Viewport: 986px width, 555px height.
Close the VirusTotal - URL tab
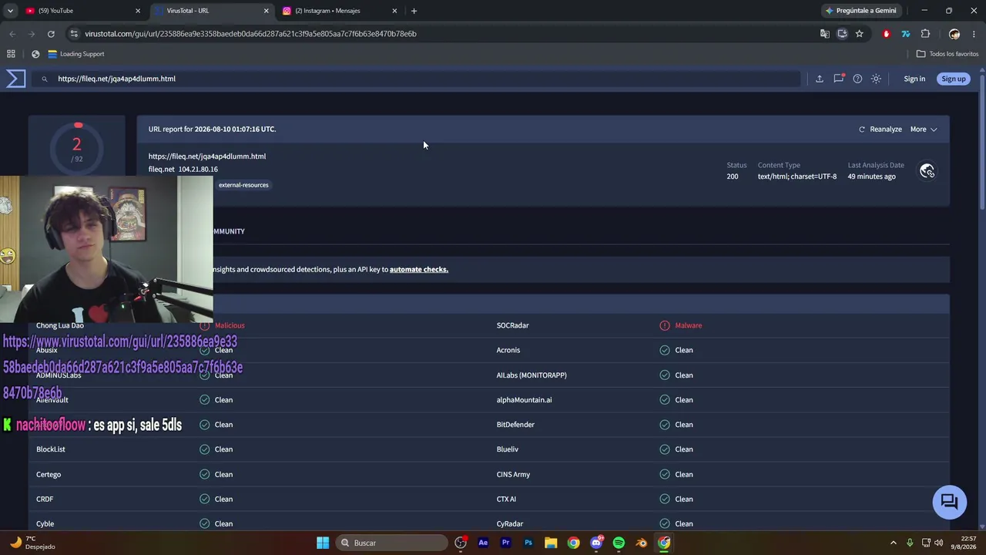[267, 11]
